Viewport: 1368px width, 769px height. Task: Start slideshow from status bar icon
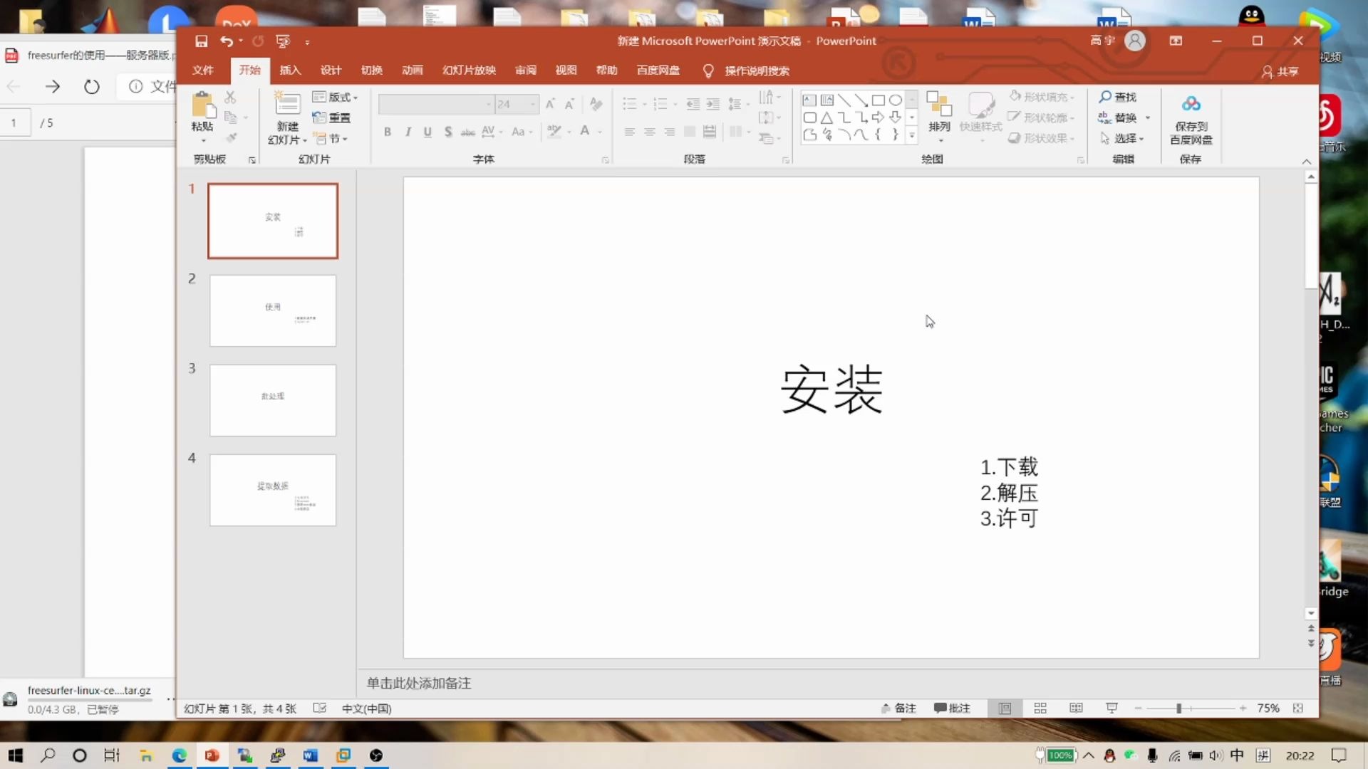point(1111,708)
